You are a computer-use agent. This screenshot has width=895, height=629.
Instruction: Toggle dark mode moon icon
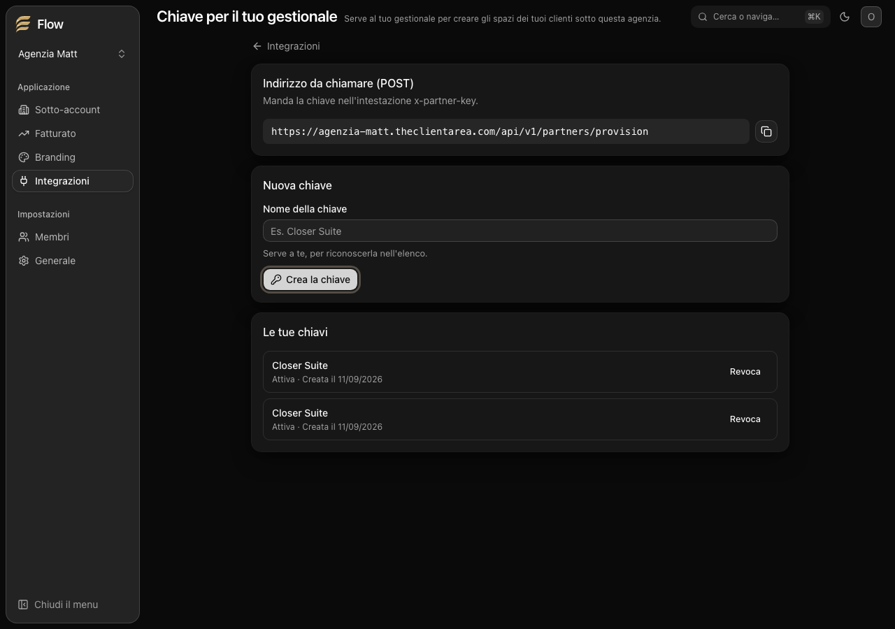tap(845, 17)
